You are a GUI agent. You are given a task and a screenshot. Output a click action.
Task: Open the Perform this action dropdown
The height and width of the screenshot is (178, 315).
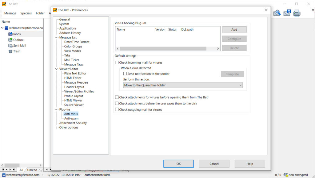183,85
